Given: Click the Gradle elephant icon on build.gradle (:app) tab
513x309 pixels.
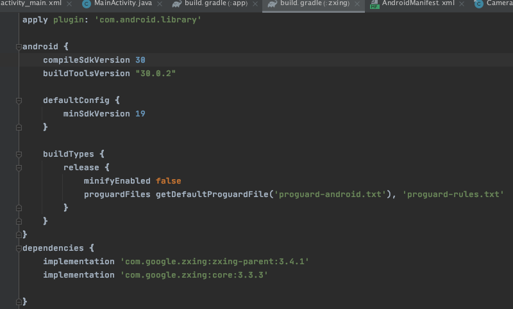Looking at the screenshot, I should point(177,4).
